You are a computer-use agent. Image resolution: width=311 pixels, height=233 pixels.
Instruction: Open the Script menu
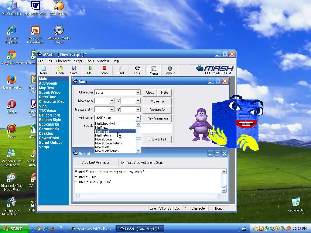click(x=78, y=61)
